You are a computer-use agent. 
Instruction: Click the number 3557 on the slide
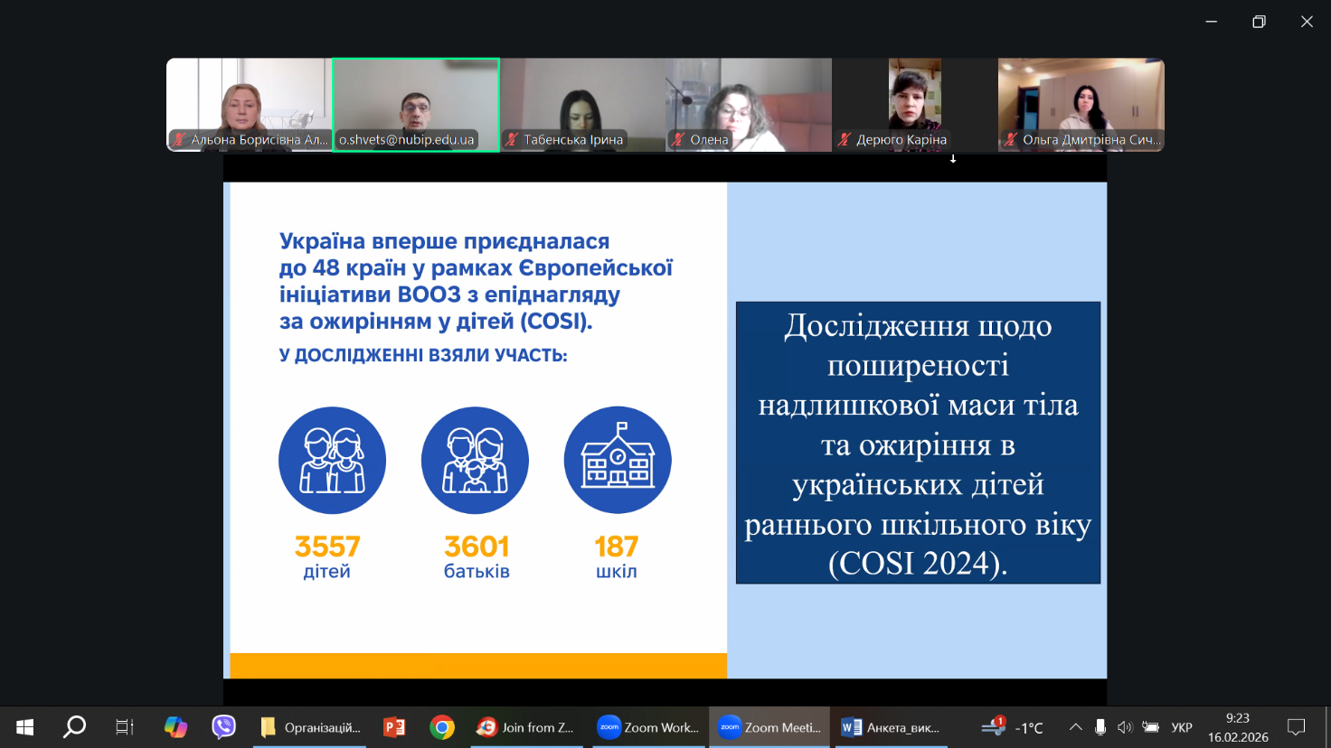point(327,547)
